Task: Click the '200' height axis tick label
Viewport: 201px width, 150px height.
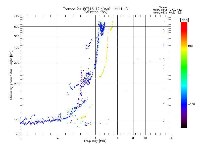Action: tap(17, 84)
